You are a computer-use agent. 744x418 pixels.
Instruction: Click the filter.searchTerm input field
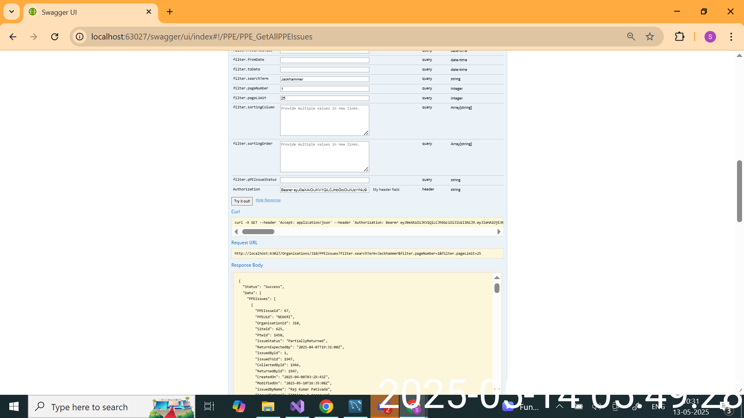[324, 79]
